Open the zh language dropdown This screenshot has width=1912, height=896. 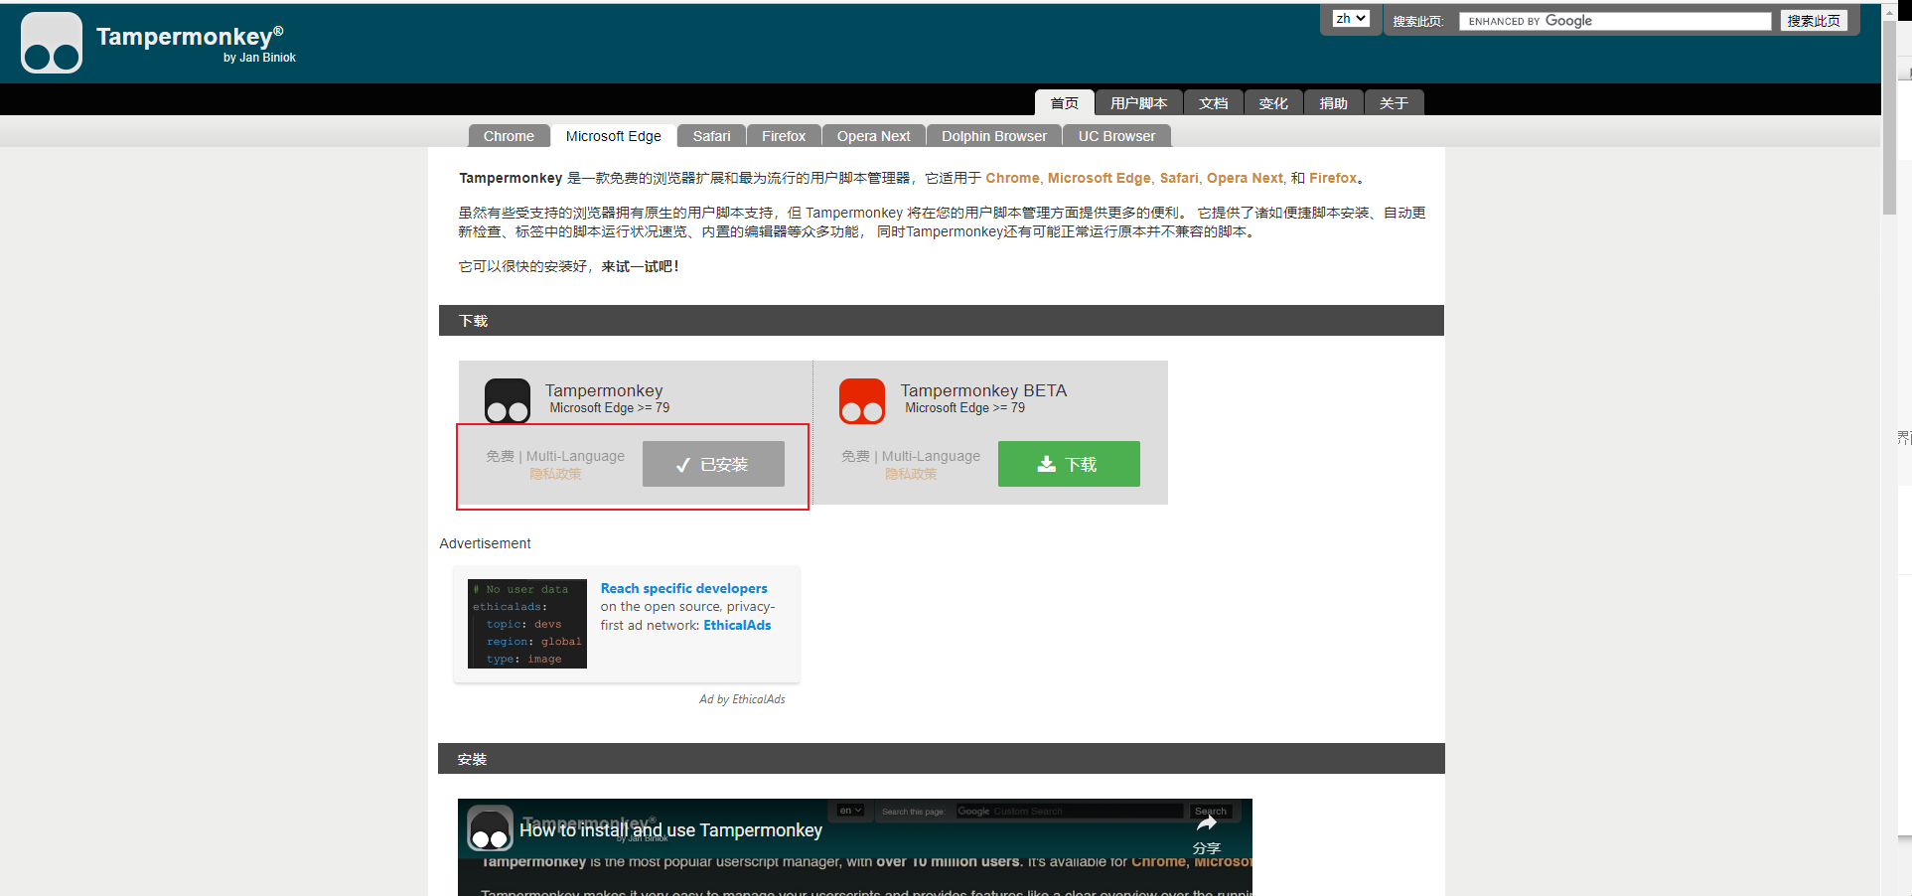point(1351,19)
